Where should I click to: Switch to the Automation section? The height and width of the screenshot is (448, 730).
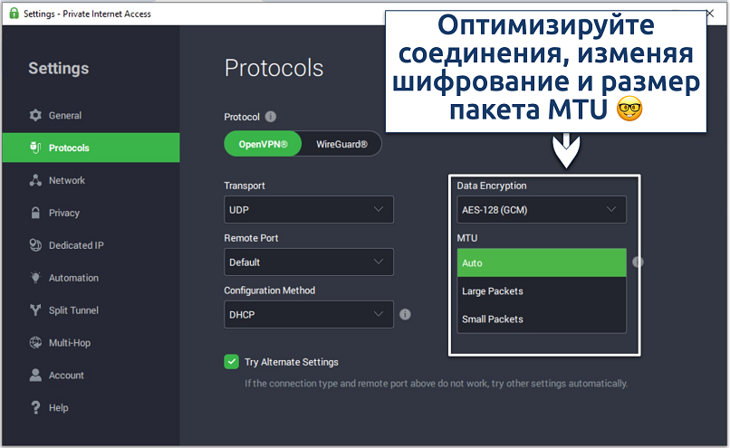[91, 278]
